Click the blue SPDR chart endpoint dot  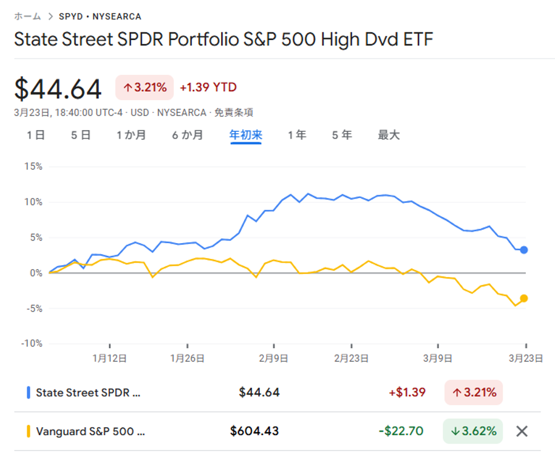coord(524,250)
